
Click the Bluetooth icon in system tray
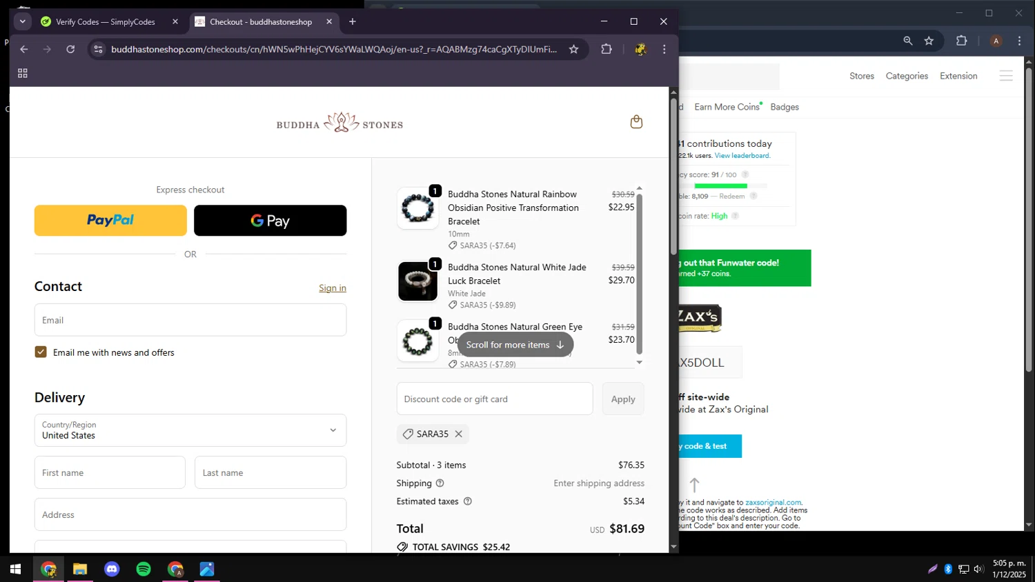tap(948, 569)
